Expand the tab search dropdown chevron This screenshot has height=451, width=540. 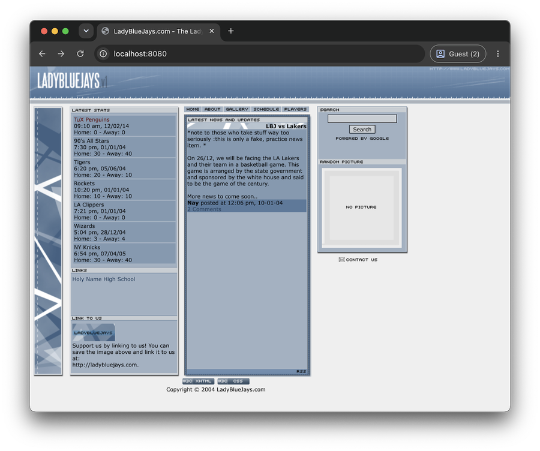(86, 31)
